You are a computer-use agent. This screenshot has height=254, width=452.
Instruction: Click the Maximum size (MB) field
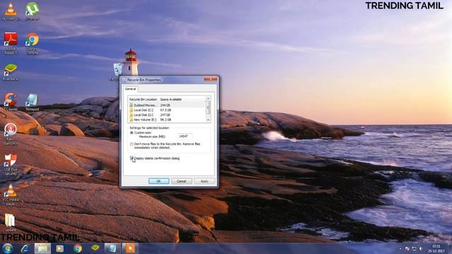(x=184, y=136)
